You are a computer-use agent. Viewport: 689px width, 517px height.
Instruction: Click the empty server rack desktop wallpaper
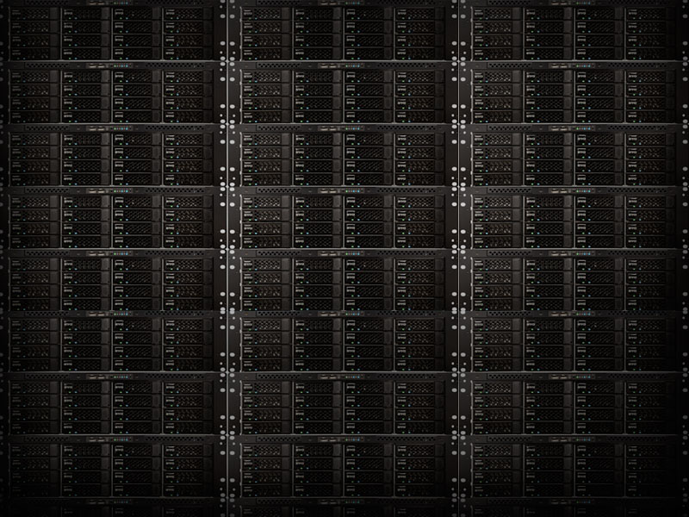point(344,258)
